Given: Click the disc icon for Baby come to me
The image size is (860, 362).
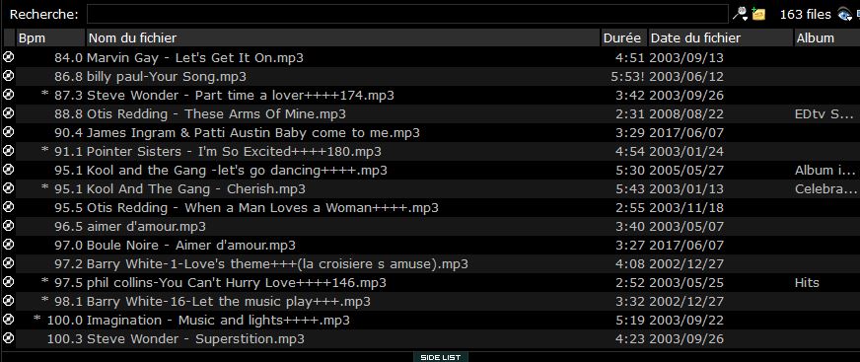Looking at the screenshot, I should [x=8, y=132].
